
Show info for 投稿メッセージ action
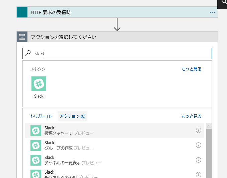pos(199,130)
